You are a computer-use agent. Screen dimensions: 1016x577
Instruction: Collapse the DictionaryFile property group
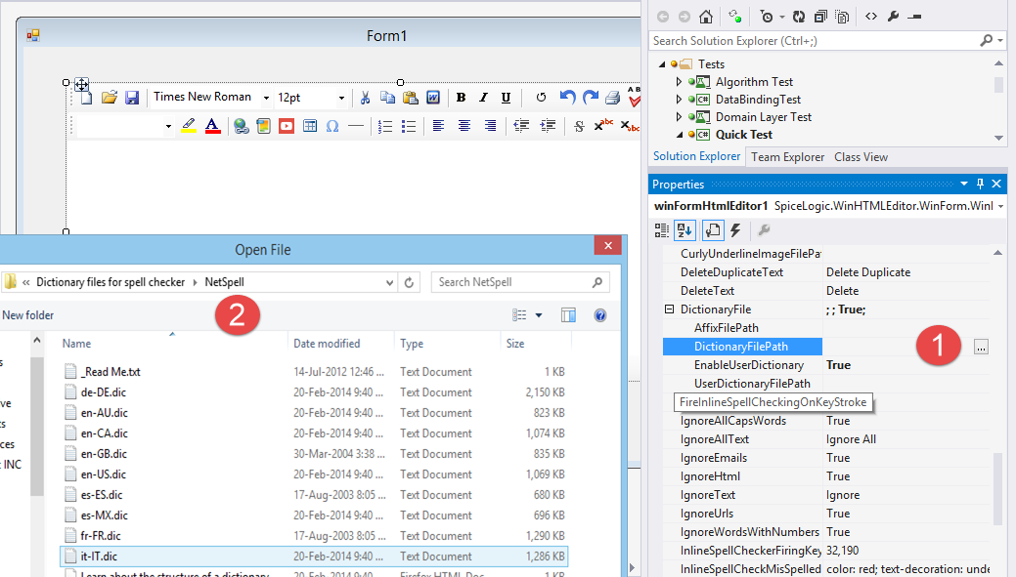pyautogui.click(x=670, y=309)
